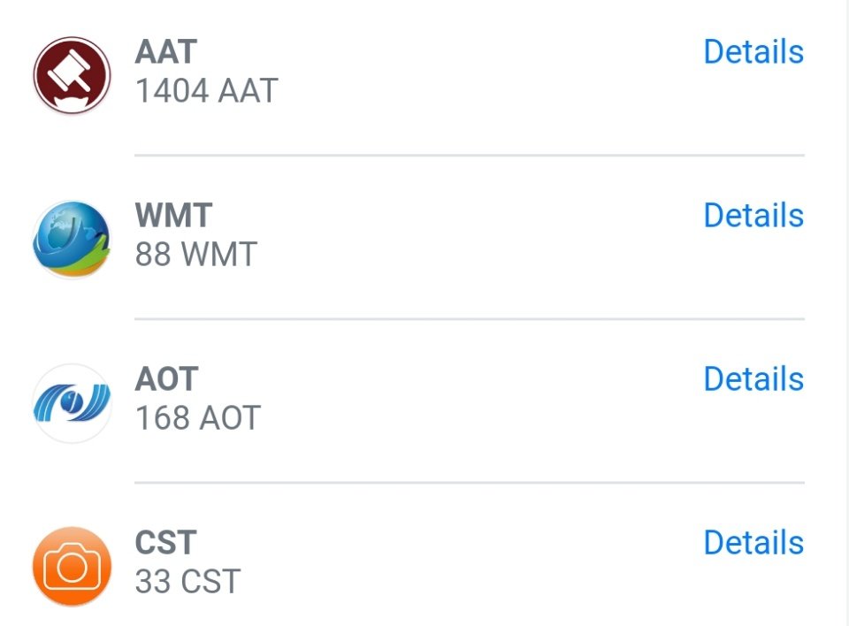Click the divider line beneath AAT entry
Image resolution: width=849 pixels, height=626 pixels.
(470, 156)
